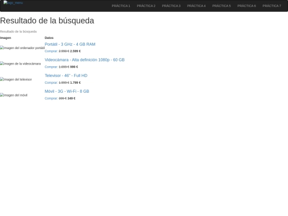Open PRÁCTICA 6 from the top menu
Image resolution: width=288 pixels, height=216 pixels.
(x=247, y=6)
